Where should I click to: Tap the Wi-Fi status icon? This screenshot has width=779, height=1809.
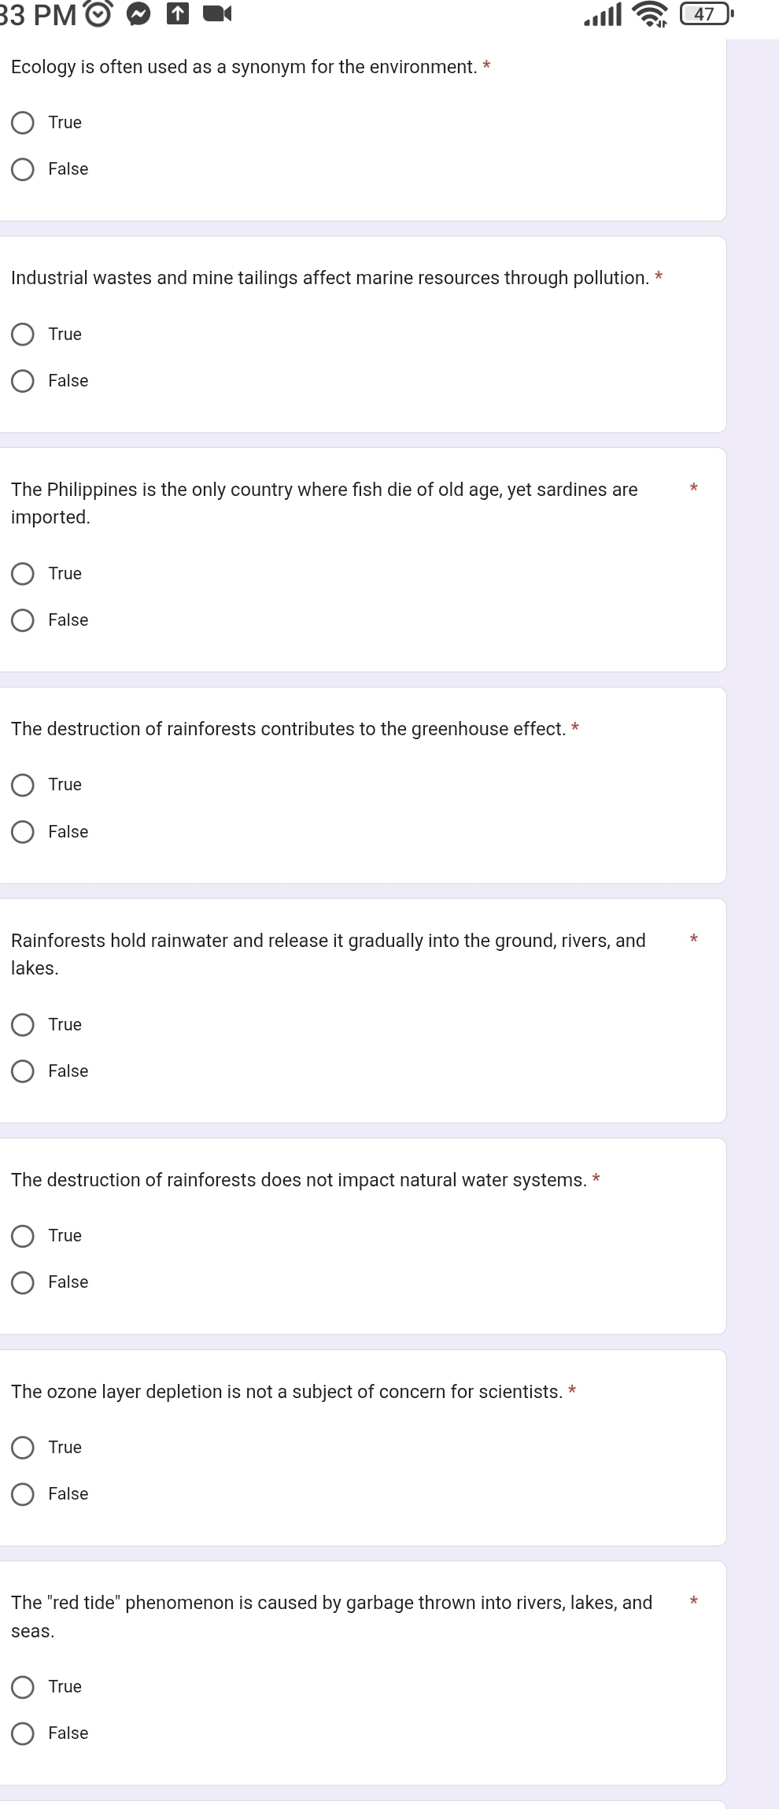[650, 14]
